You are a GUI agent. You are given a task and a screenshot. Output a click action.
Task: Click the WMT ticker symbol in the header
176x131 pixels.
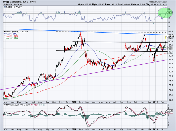(x=6, y=2)
